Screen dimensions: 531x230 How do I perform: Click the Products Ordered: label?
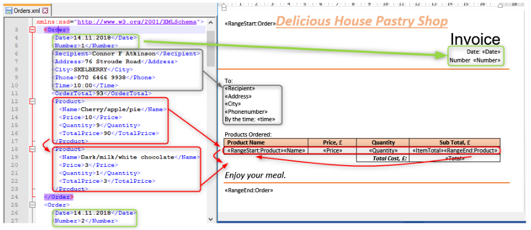tap(248, 134)
